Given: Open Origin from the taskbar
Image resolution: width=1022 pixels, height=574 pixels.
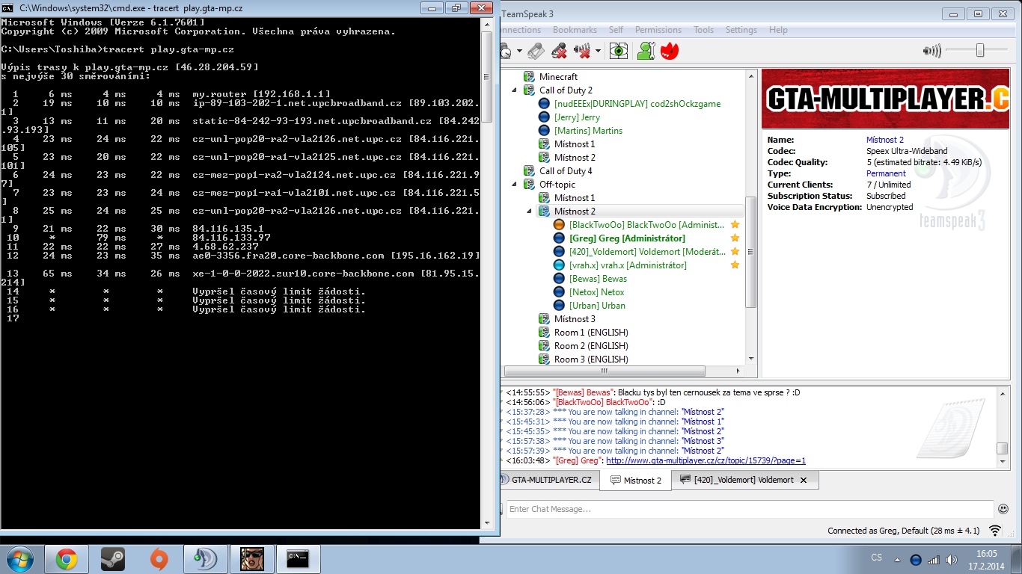Looking at the screenshot, I should tap(159, 558).
